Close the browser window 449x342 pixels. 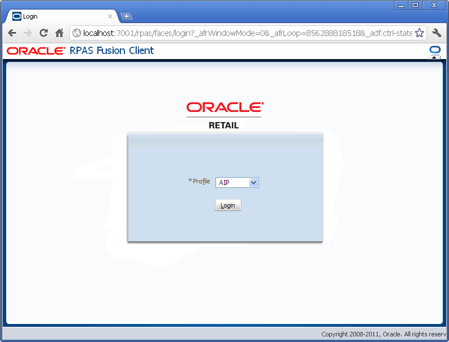coord(434,6)
